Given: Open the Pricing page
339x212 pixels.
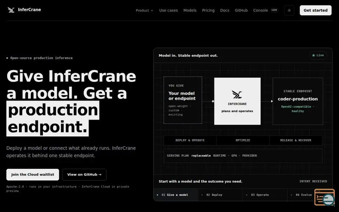Looking at the screenshot, I should (x=208, y=10).
